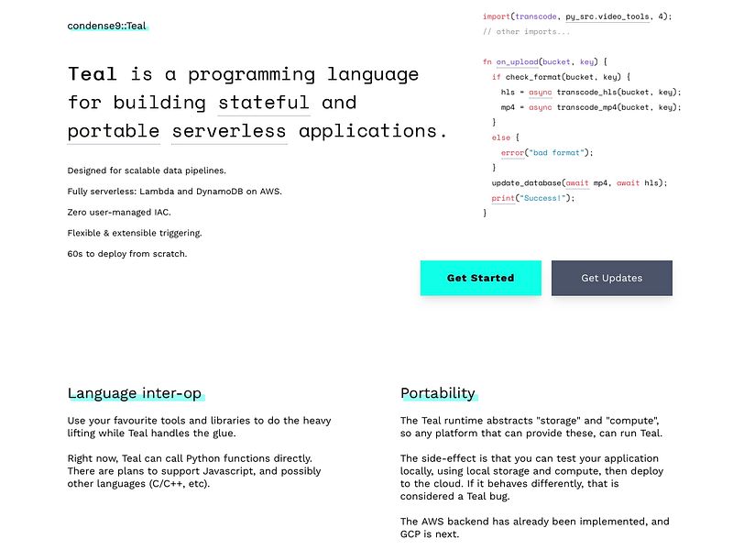Click 'py_src.video_tools' in the code sample
The width and height of the screenshot is (733, 550).
click(x=607, y=16)
